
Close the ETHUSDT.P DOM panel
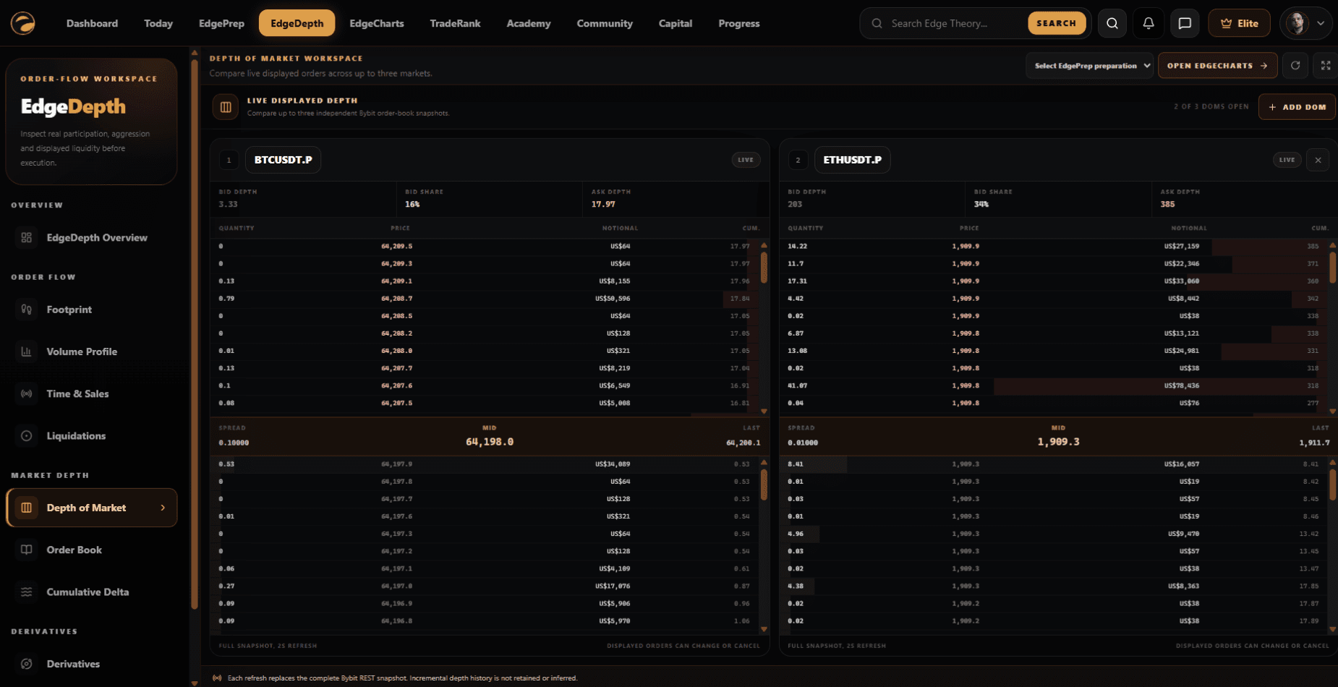pos(1318,160)
